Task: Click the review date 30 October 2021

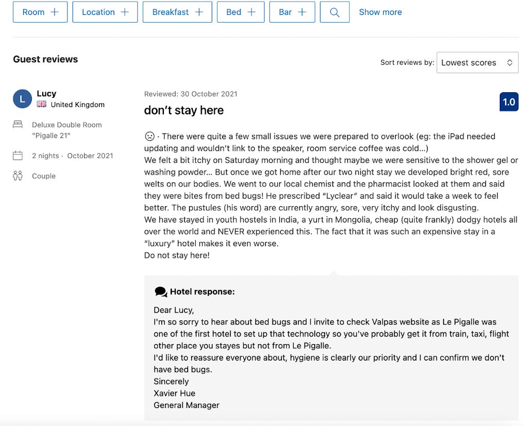Action: point(209,94)
